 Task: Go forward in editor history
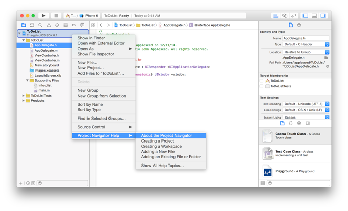(x=108, y=25)
